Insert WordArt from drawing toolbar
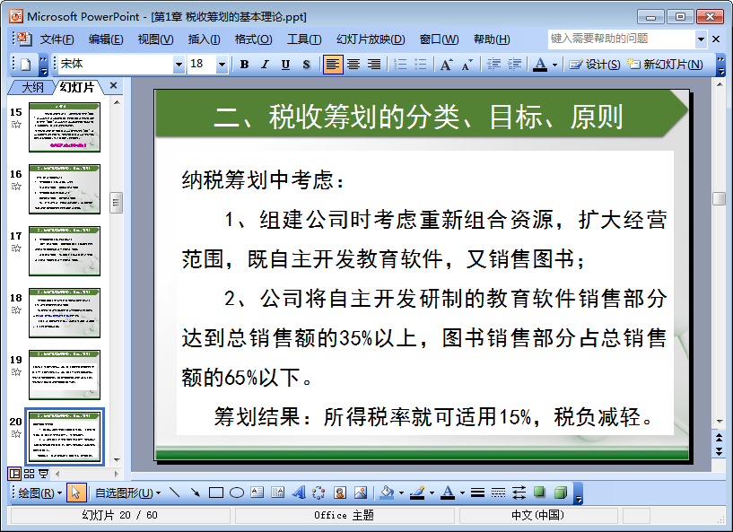This screenshot has height=532, width=733. [x=299, y=493]
